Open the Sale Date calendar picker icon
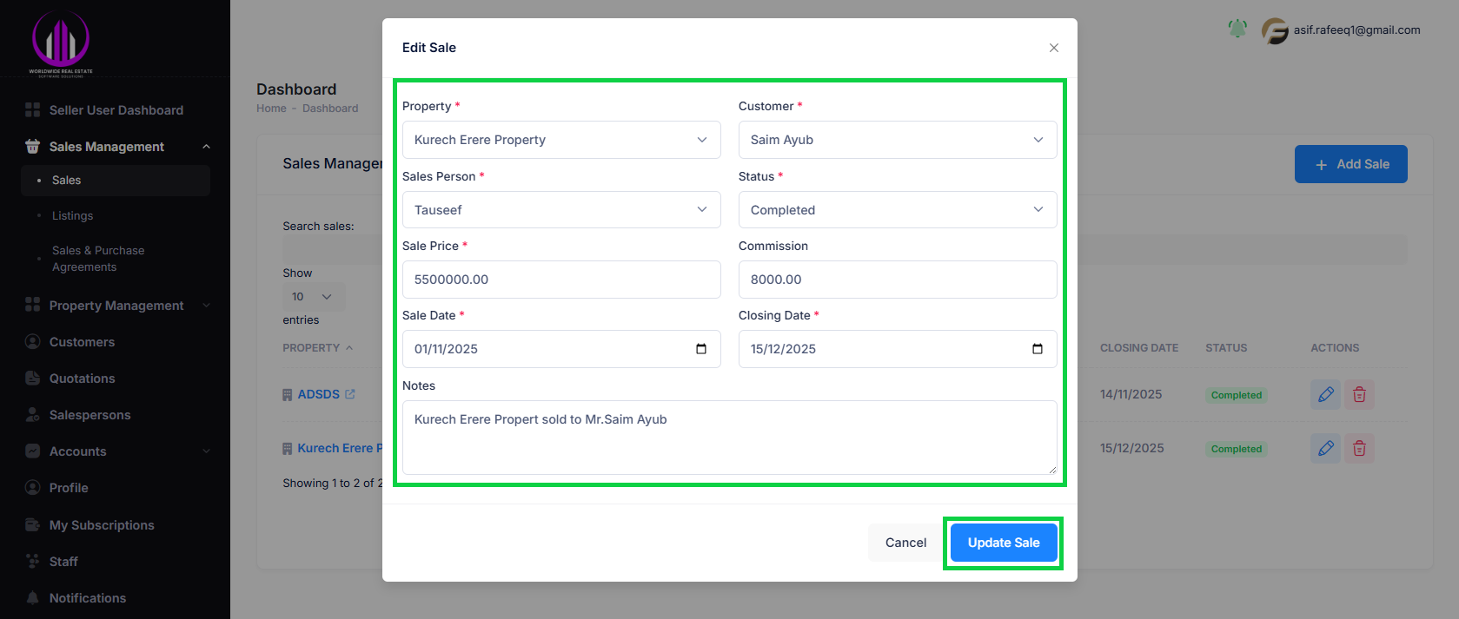Screen dimensions: 1459x619 701,349
